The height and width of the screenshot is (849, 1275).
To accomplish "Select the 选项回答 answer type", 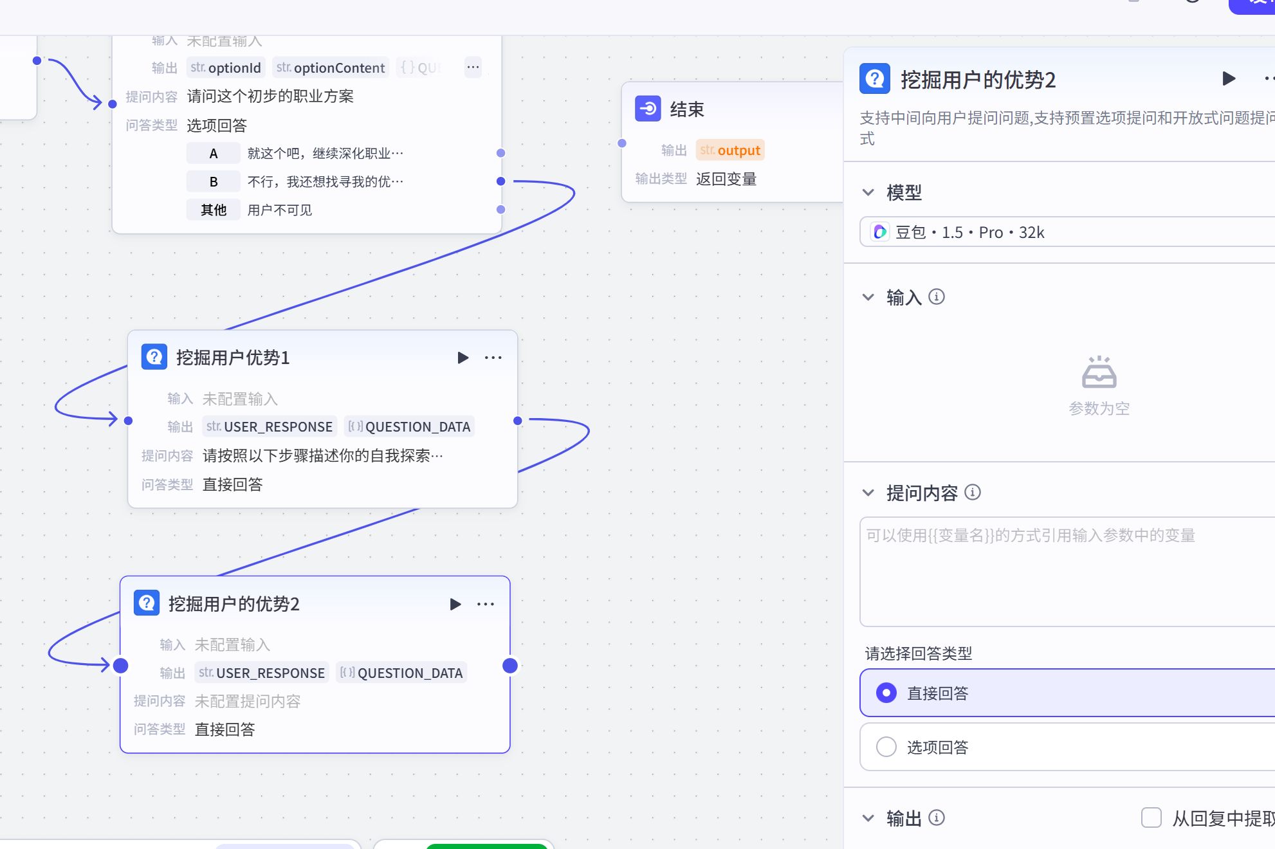I will 887,747.
